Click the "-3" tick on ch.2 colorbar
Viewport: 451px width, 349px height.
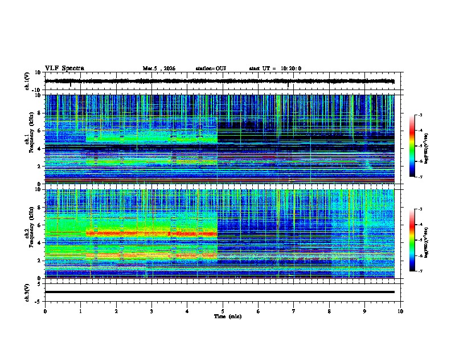(420, 209)
